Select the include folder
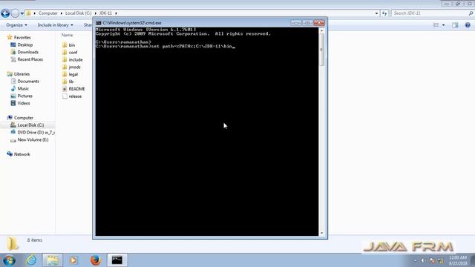Viewport: 475px width, 267px height. [76, 59]
